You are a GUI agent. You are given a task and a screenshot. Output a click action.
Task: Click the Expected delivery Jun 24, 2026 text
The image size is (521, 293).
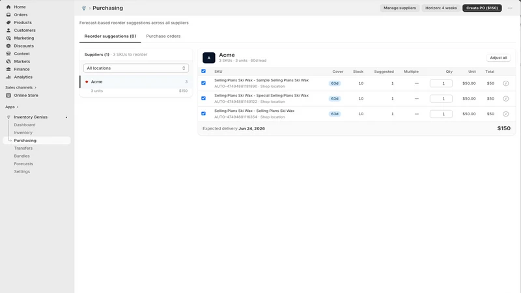coord(234,128)
